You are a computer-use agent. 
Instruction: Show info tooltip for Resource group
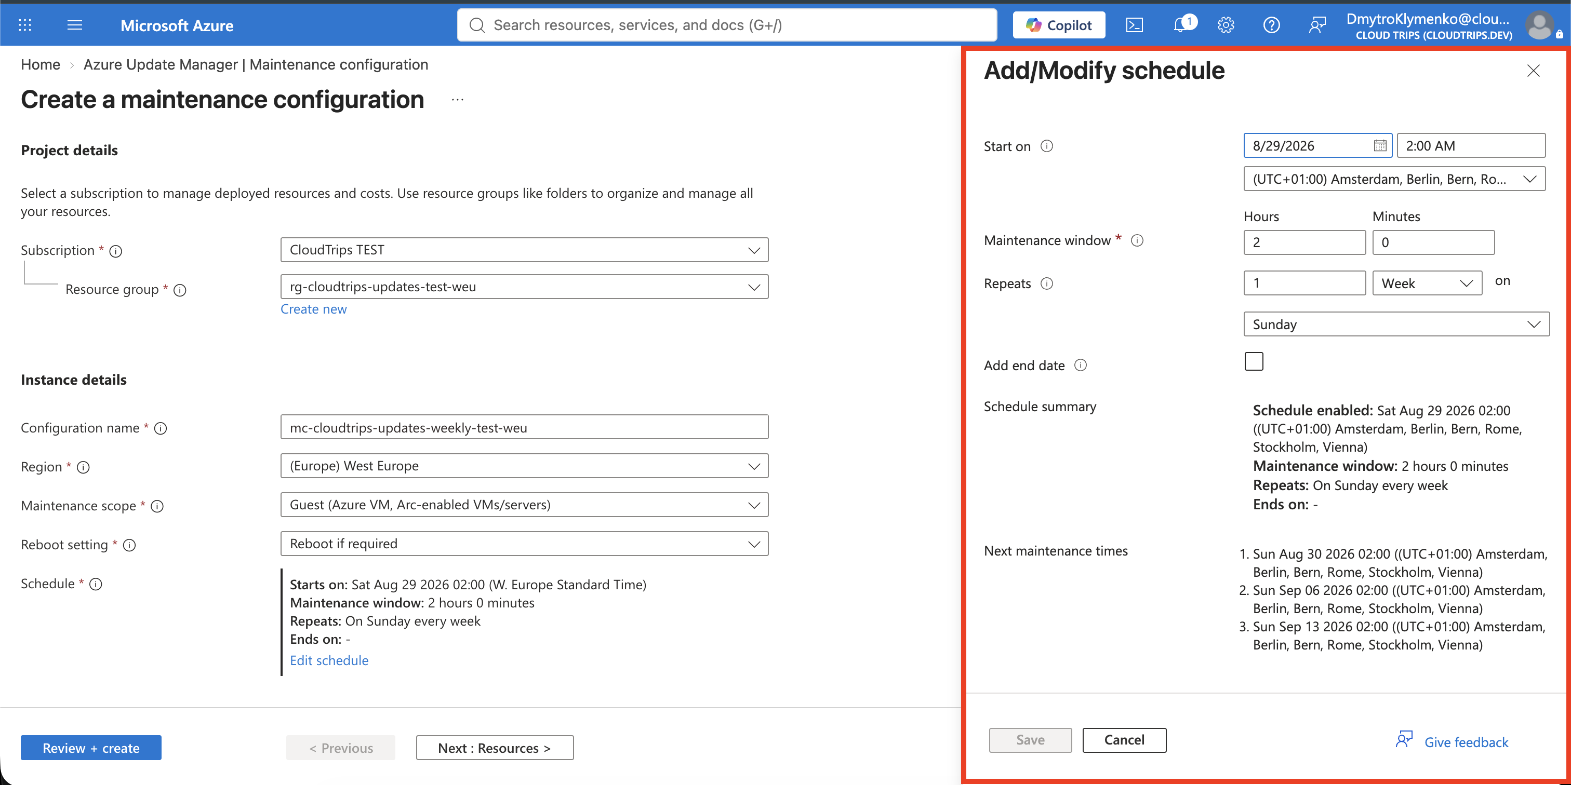[179, 290]
